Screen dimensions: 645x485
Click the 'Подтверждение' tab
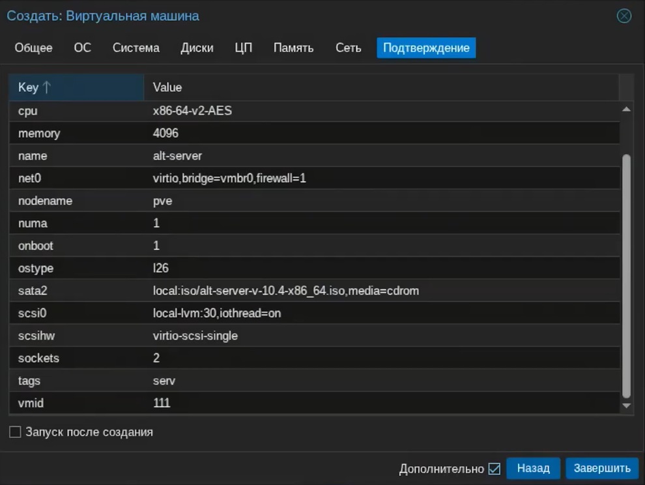tap(426, 48)
